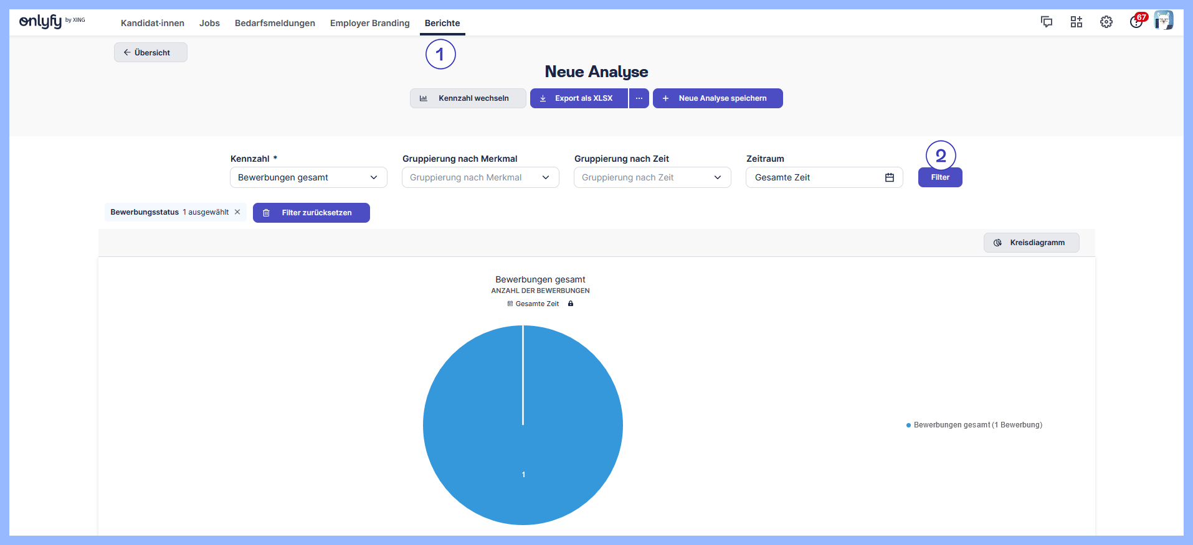Save with Neue Analyse speichern button

click(718, 98)
